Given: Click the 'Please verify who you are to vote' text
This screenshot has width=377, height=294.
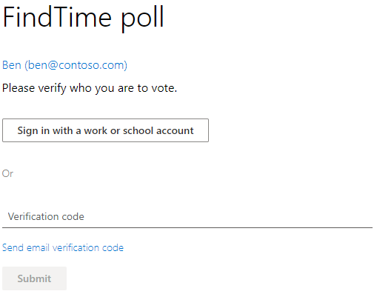Looking at the screenshot, I should coord(90,88).
